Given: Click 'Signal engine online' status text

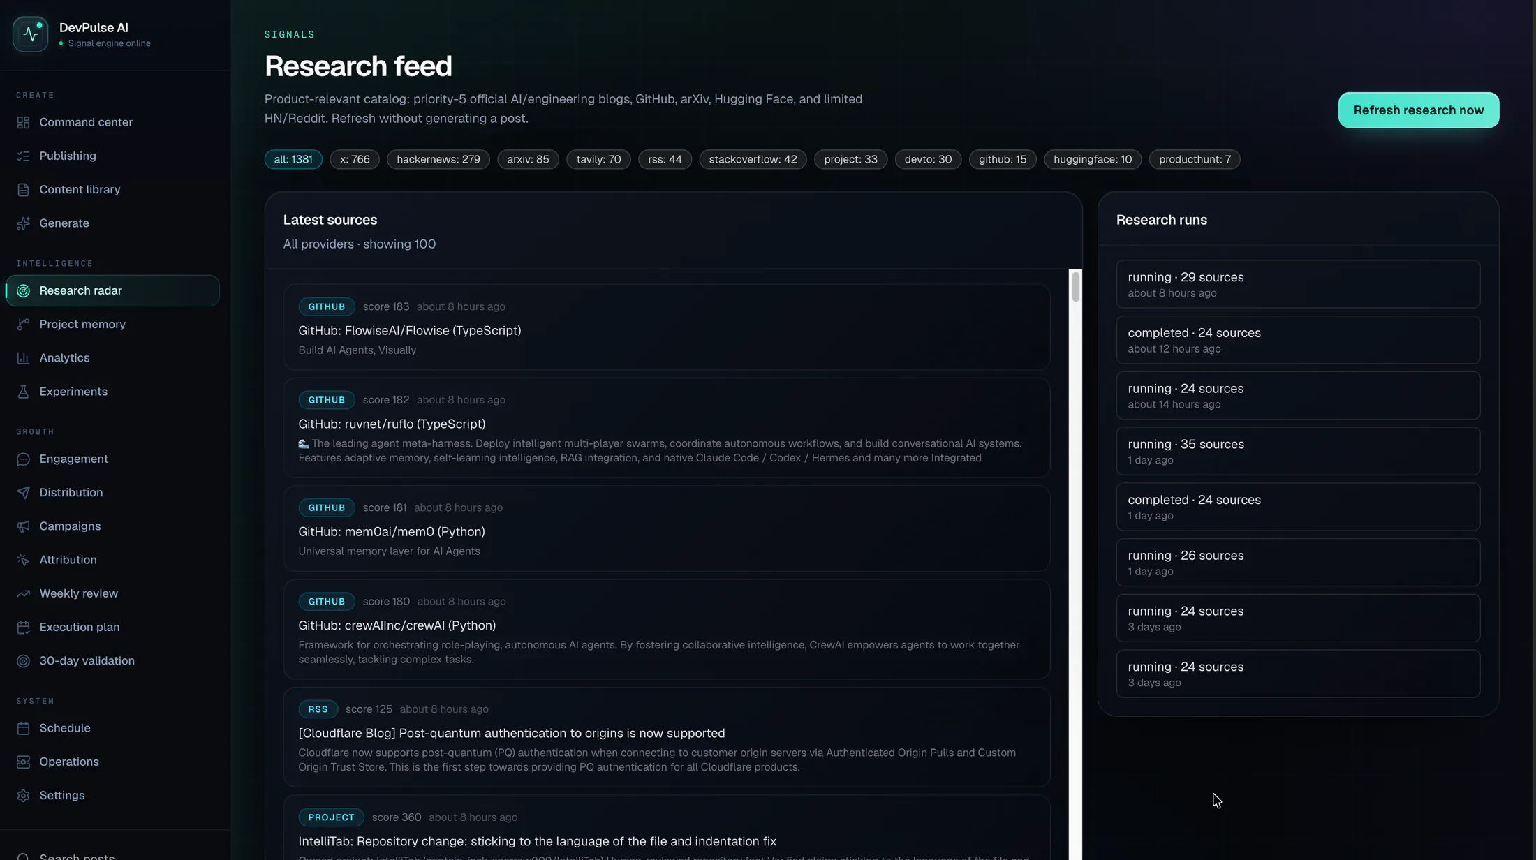Looking at the screenshot, I should 110,43.
